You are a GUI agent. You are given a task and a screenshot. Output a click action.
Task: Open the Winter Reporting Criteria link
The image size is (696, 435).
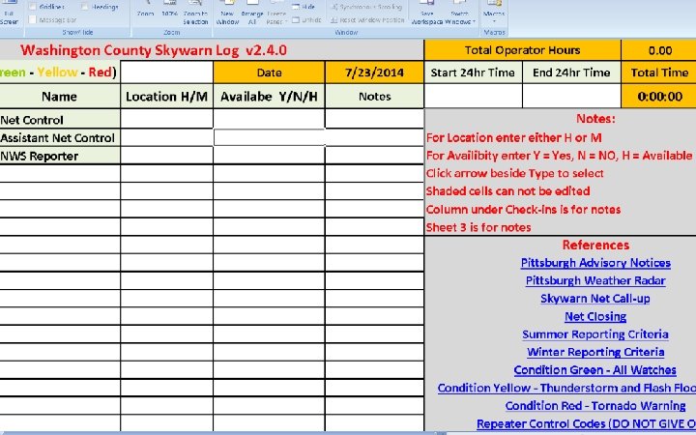pyautogui.click(x=595, y=352)
